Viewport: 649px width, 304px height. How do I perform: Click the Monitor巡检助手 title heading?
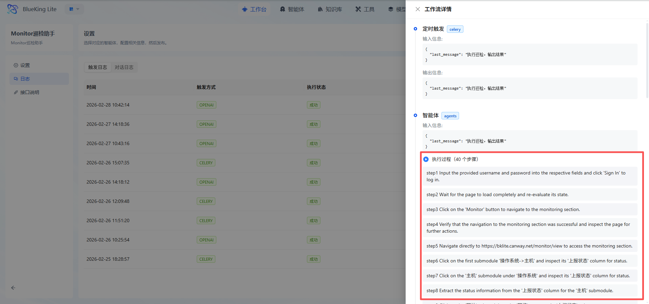point(33,33)
